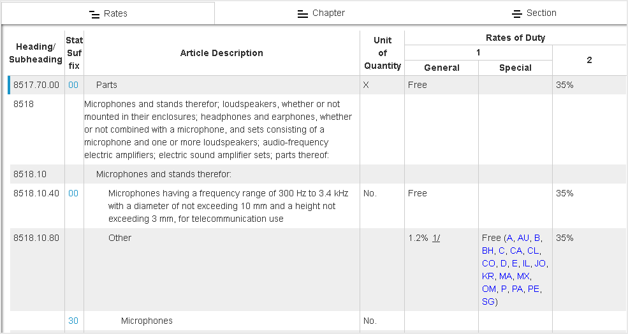Image resolution: width=628 pixels, height=334 pixels.
Task: Click the MX special program link
Action: click(x=523, y=276)
